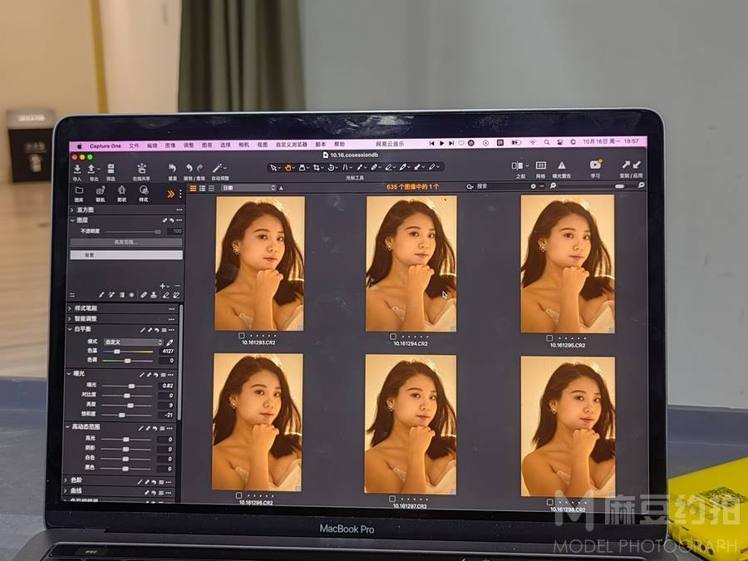This screenshot has width=748, height=561.
Task: Toggle sort direction arrow beside sort dropdown
Action: point(281,189)
